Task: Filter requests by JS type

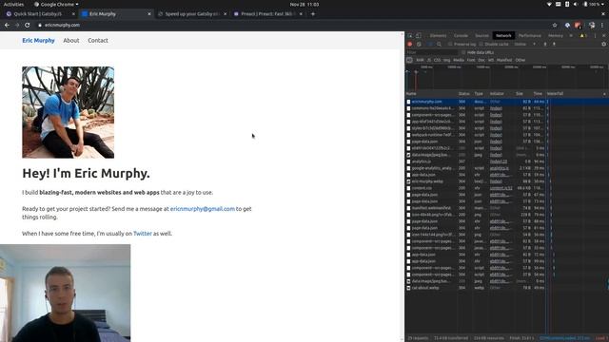Action: click(429, 60)
